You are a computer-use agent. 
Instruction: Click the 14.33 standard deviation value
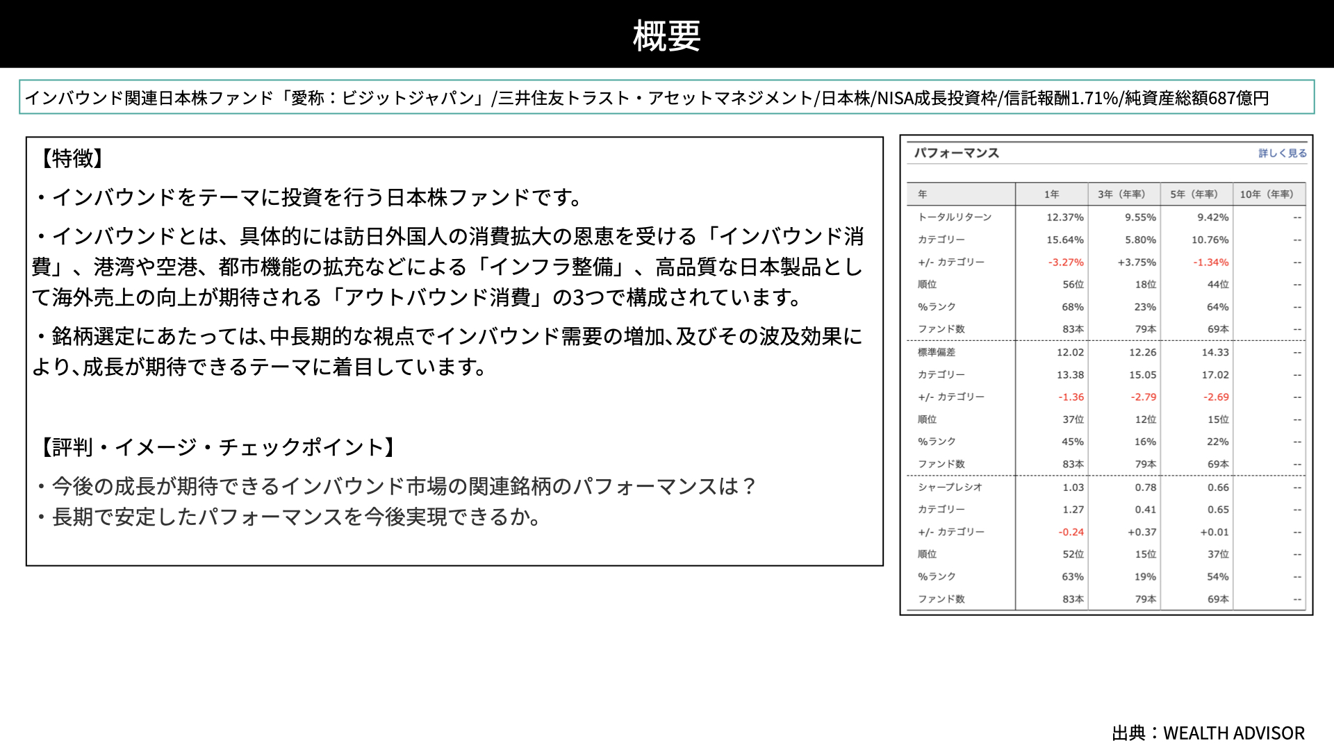point(1215,352)
